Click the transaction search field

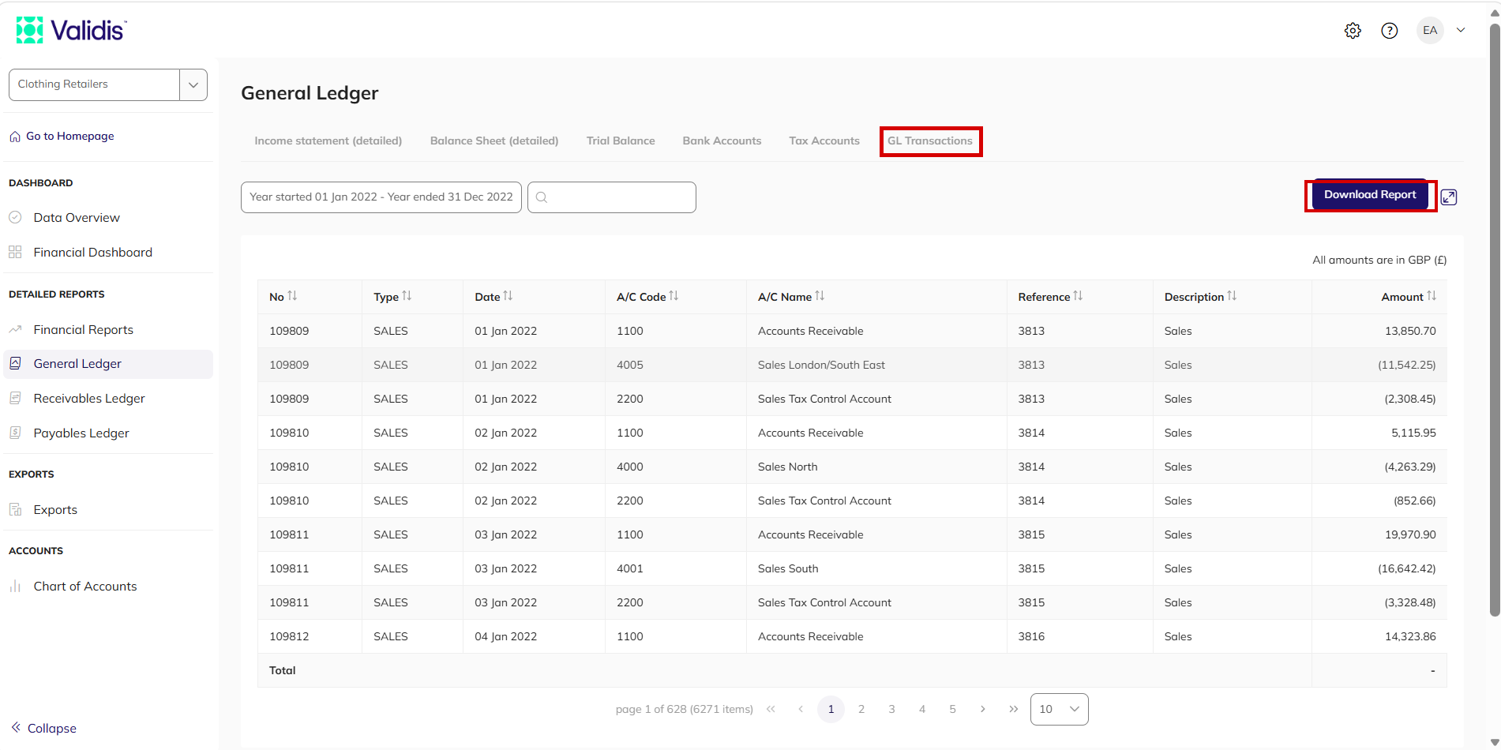click(612, 197)
